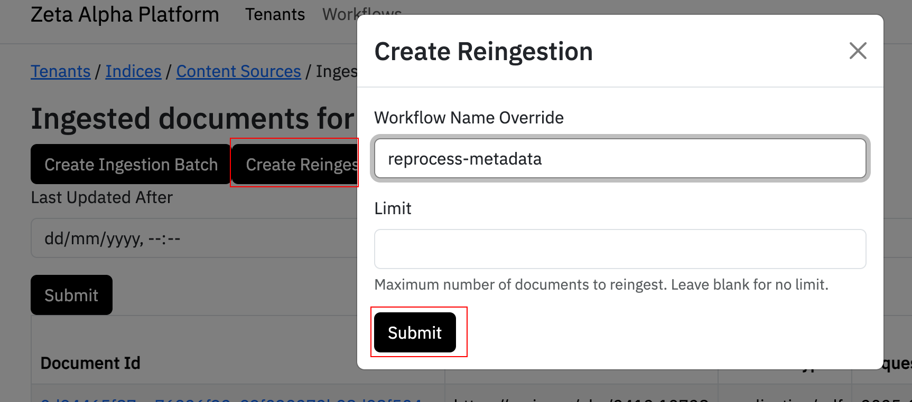Follow the Tenants breadcrumb link
Viewport: 912px width, 402px height.
point(61,71)
